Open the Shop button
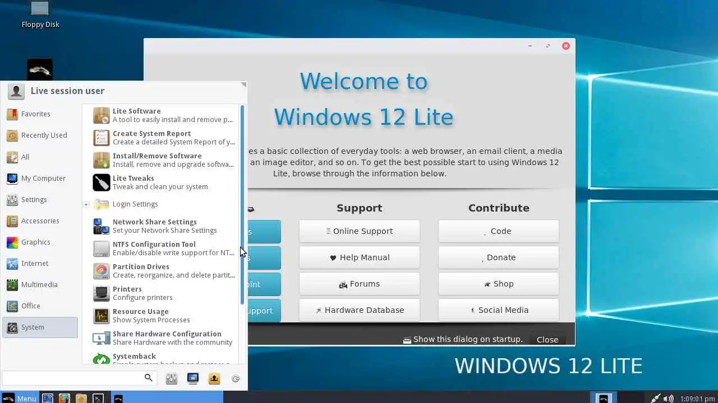Image resolution: width=718 pixels, height=403 pixels. pyautogui.click(x=499, y=284)
